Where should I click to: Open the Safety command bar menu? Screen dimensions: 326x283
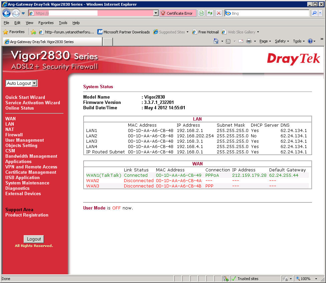coord(282,41)
